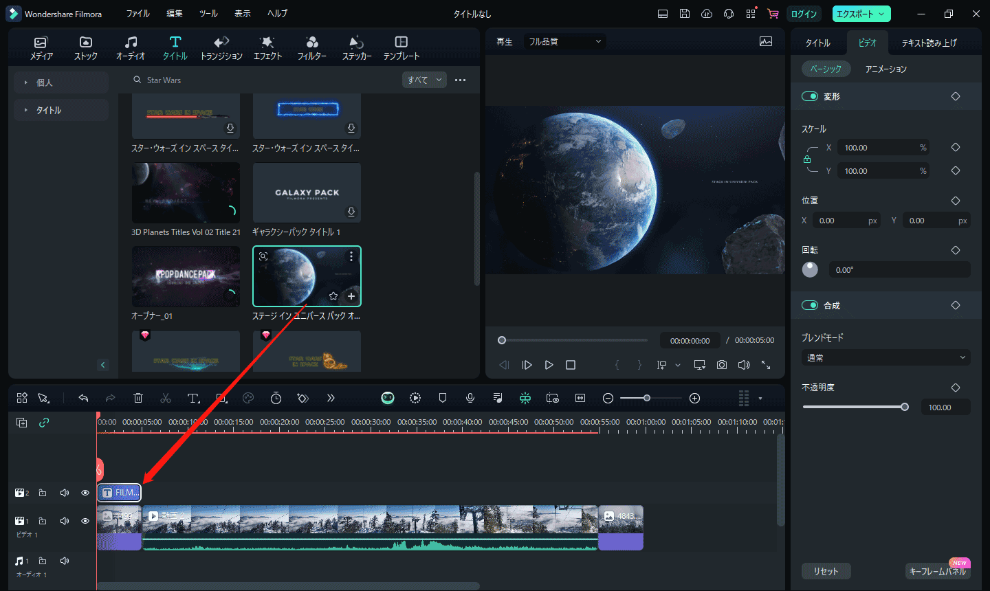Expand the タイトル tree item in sidebar
The width and height of the screenshot is (990, 591).
click(61, 110)
